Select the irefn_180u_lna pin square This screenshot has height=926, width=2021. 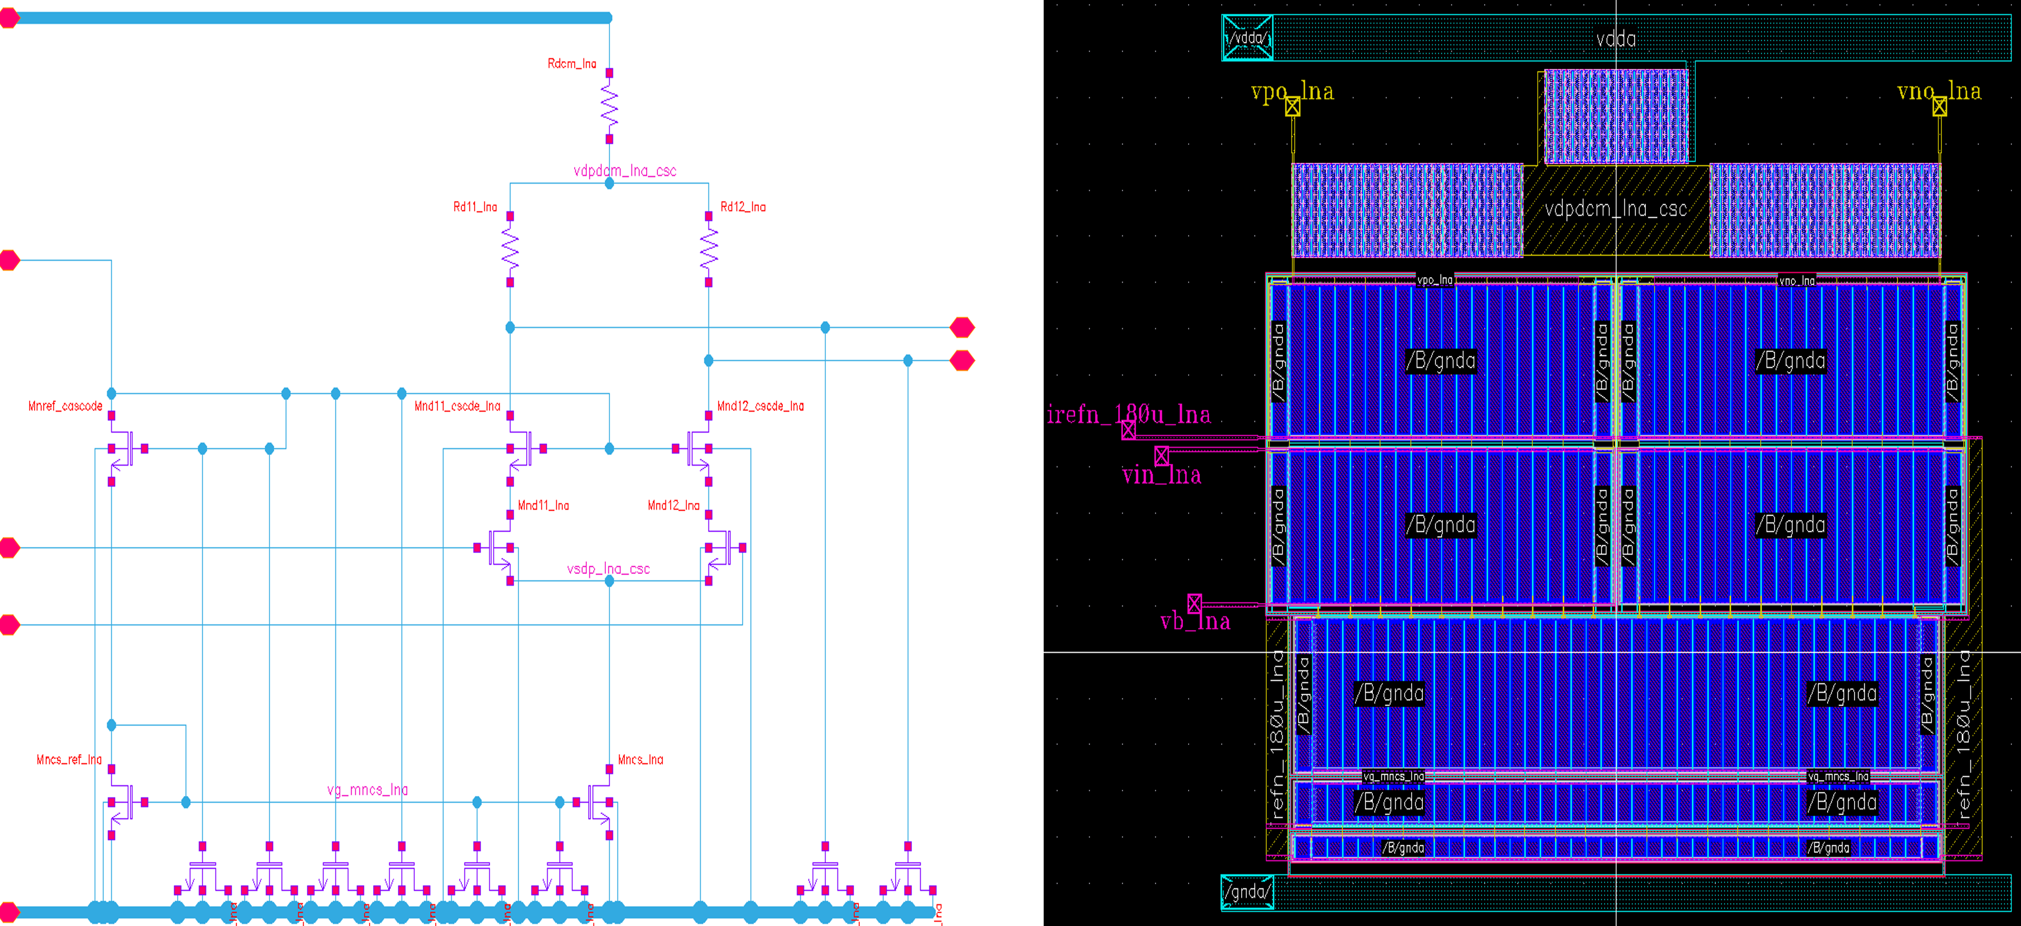[x=1128, y=430]
